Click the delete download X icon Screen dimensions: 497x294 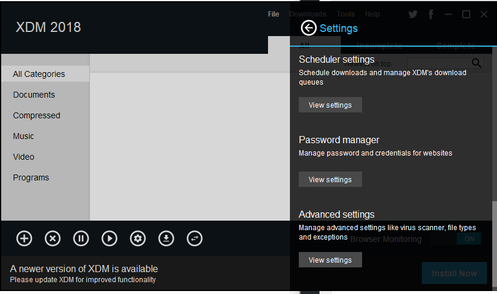click(53, 238)
